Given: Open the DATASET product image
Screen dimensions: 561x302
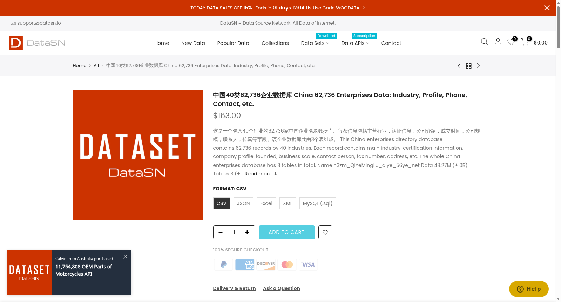Looking at the screenshot, I should tap(138, 155).
